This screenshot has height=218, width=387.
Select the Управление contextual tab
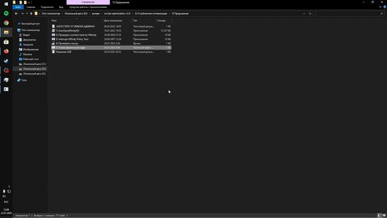click(88, 2)
